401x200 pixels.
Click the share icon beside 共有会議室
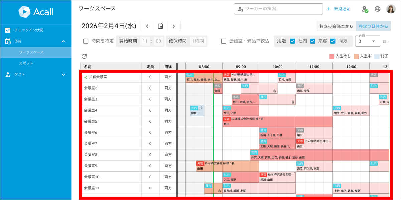(86, 77)
